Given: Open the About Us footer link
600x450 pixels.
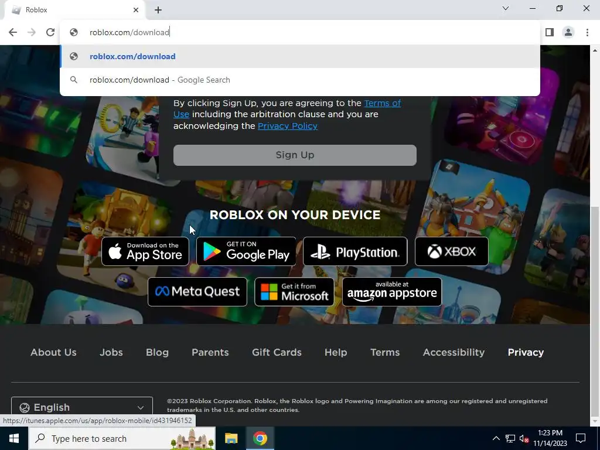Looking at the screenshot, I should point(53,352).
